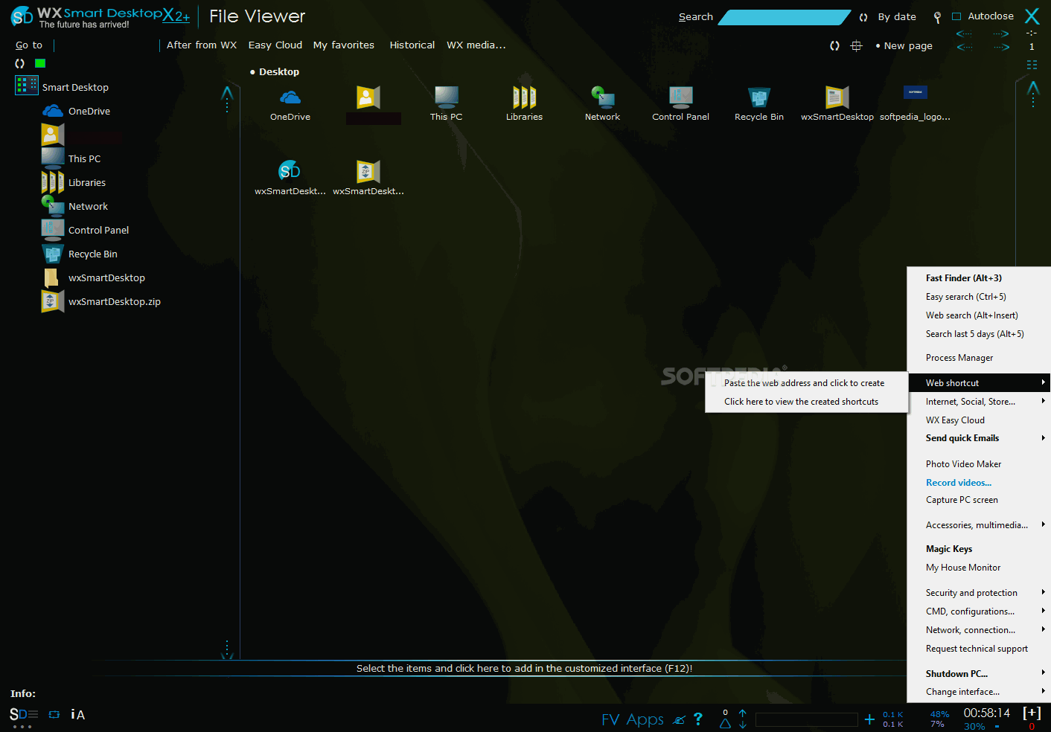Viewport: 1051px width, 732px height.
Task: Select Network in the left tree
Action: tap(88, 206)
